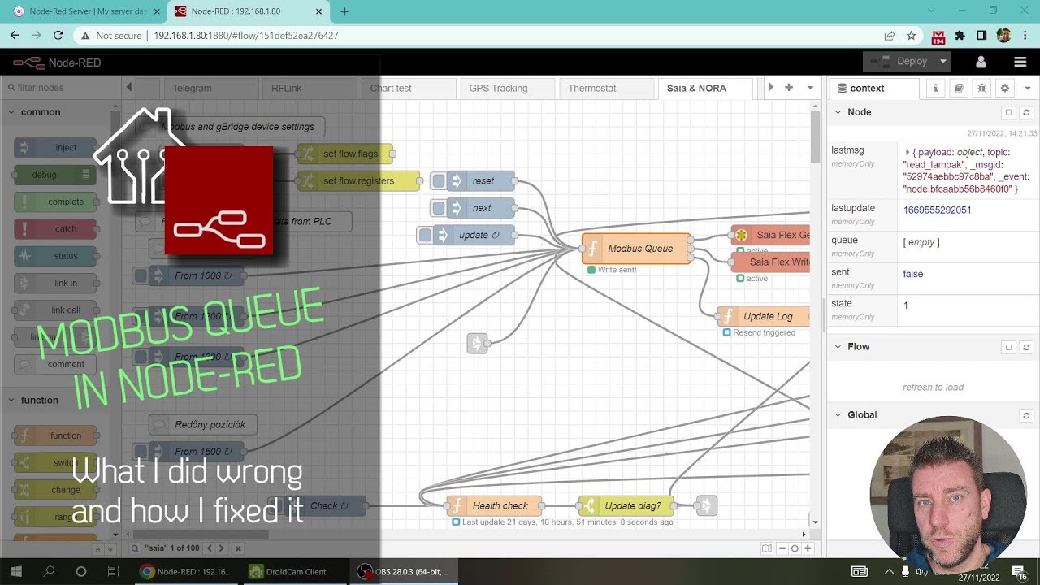Reset canvas zoom level
The height and width of the screenshot is (585, 1040).
pos(795,548)
